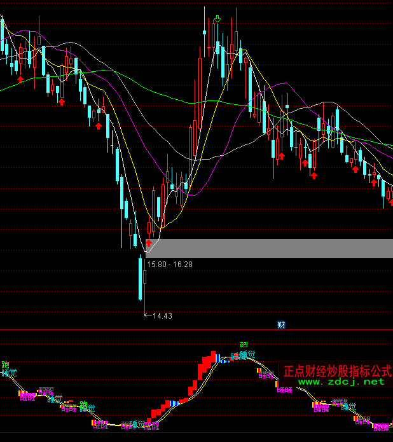
Task: Select the leftmost green 跑 label in indicator
Action: click(x=6, y=365)
